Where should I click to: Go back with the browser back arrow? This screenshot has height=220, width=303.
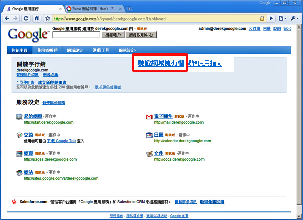[7, 18]
